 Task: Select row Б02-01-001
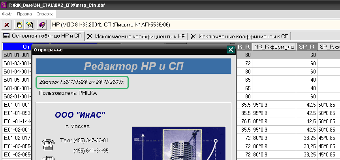coord(17,96)
